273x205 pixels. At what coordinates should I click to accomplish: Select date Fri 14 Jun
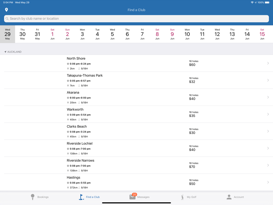(x=247, y=34)
